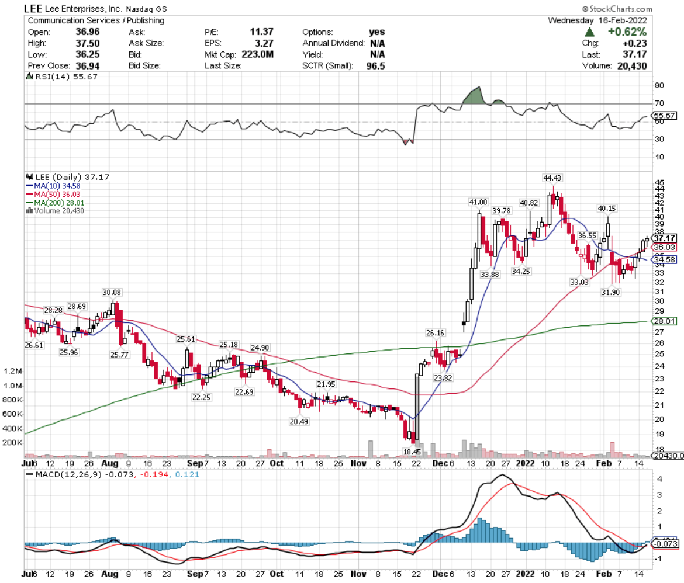684x583 pixels.
Task: Click the candlestick icon before LEE (Daily)
Action: (30, 177)
